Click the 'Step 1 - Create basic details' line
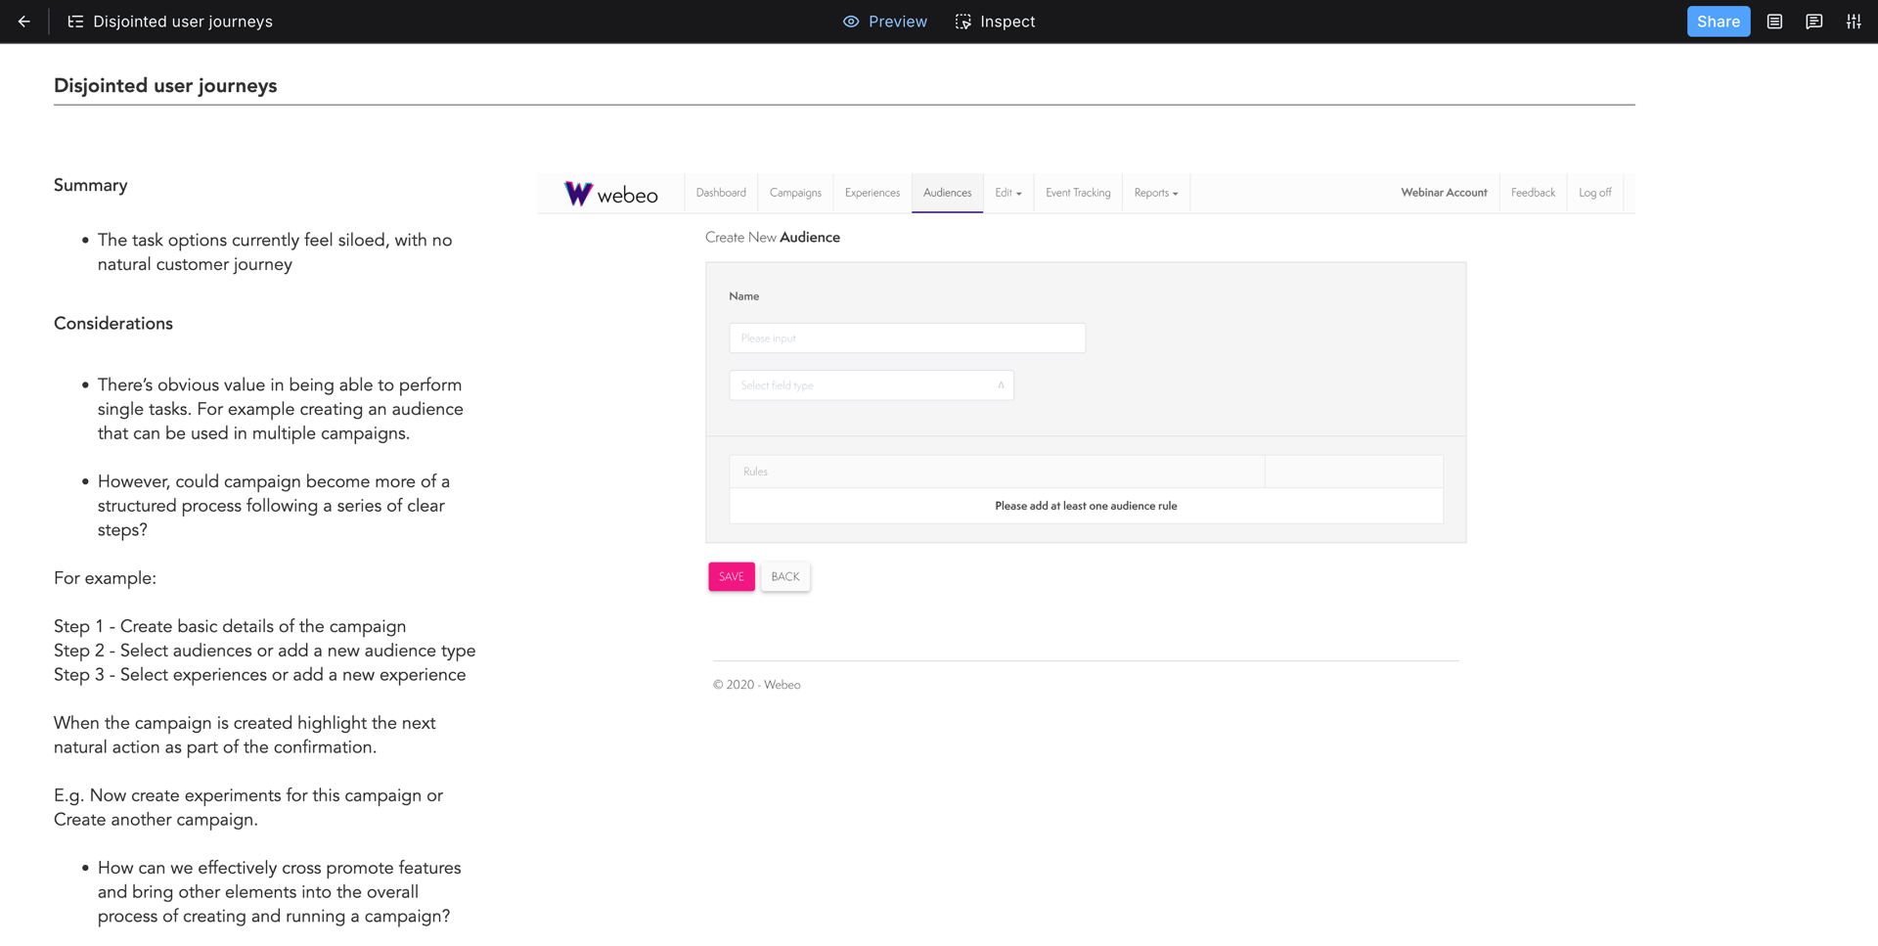 click(x=230, y=626)
